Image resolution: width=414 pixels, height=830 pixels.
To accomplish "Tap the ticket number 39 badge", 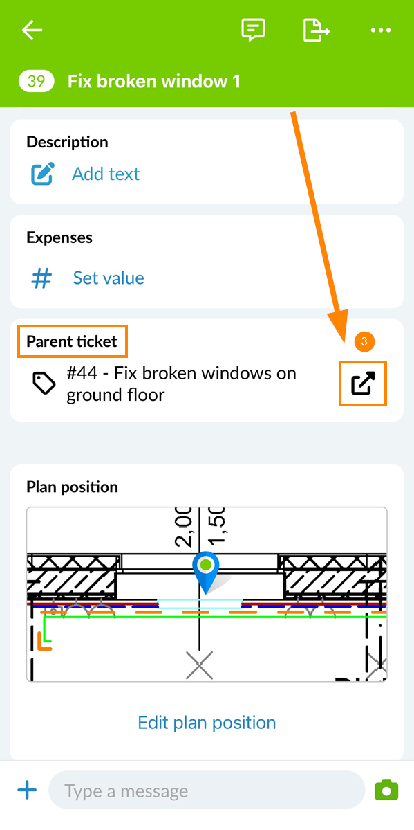I will 36,82.
